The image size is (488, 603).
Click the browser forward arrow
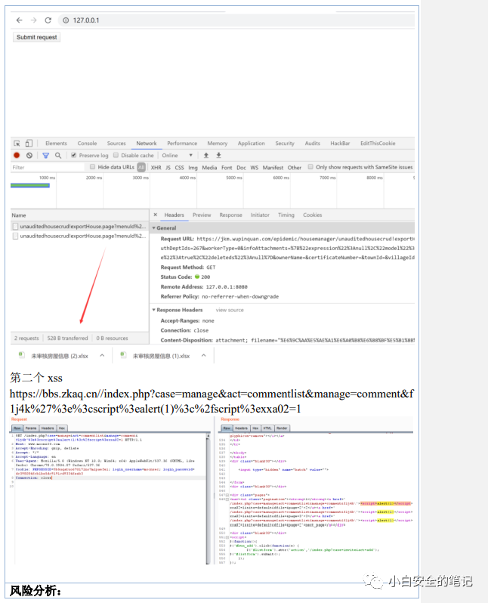click(34, 20)
